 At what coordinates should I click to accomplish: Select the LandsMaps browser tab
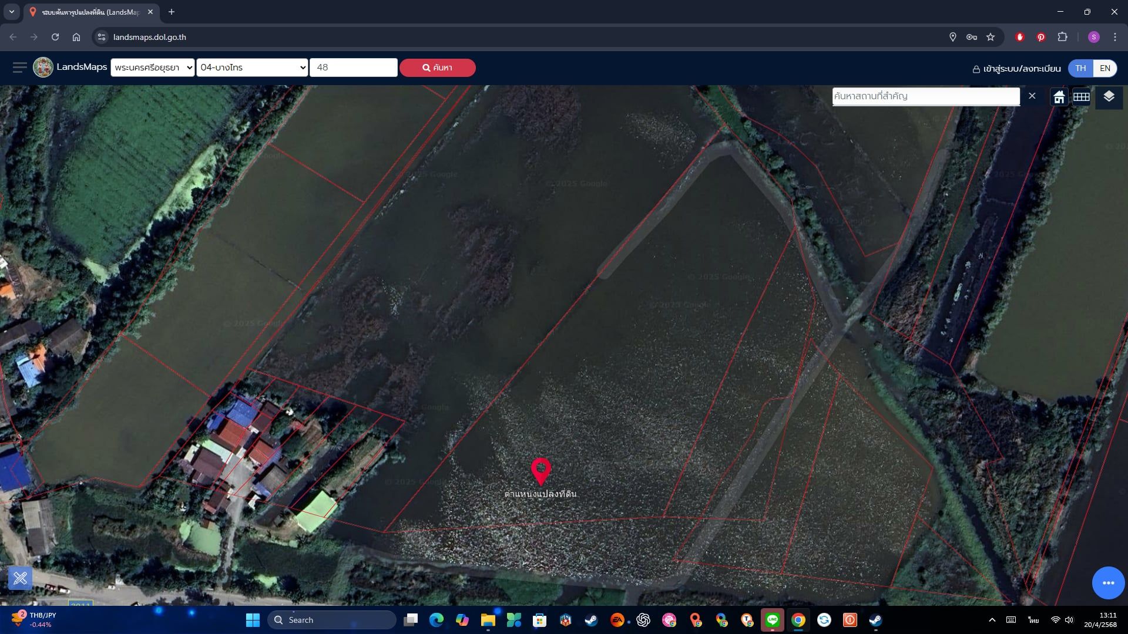pyautogui.click(x=92, y=12)
